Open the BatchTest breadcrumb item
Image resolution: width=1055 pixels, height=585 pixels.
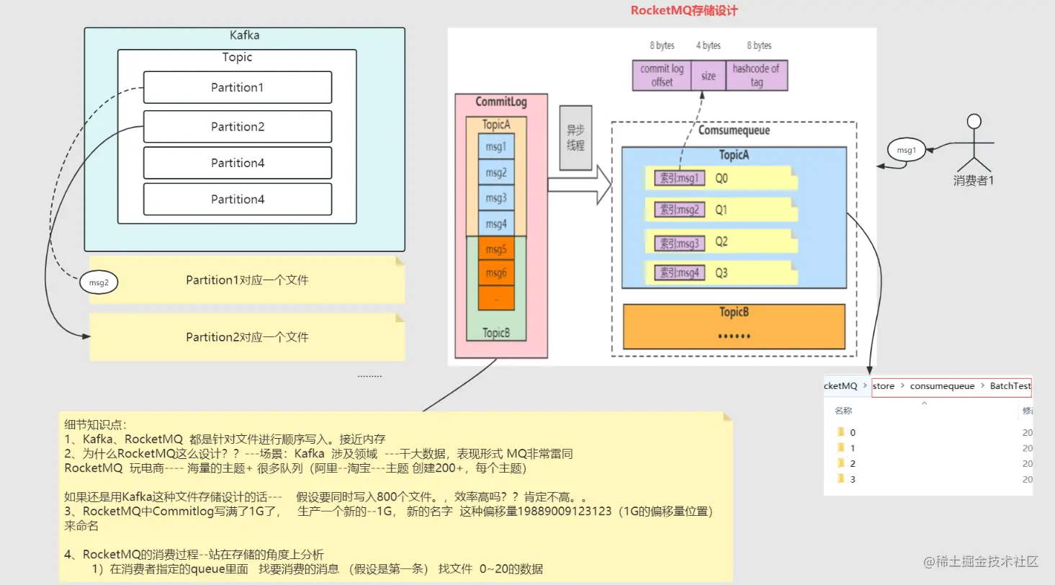pos(1009,386)
